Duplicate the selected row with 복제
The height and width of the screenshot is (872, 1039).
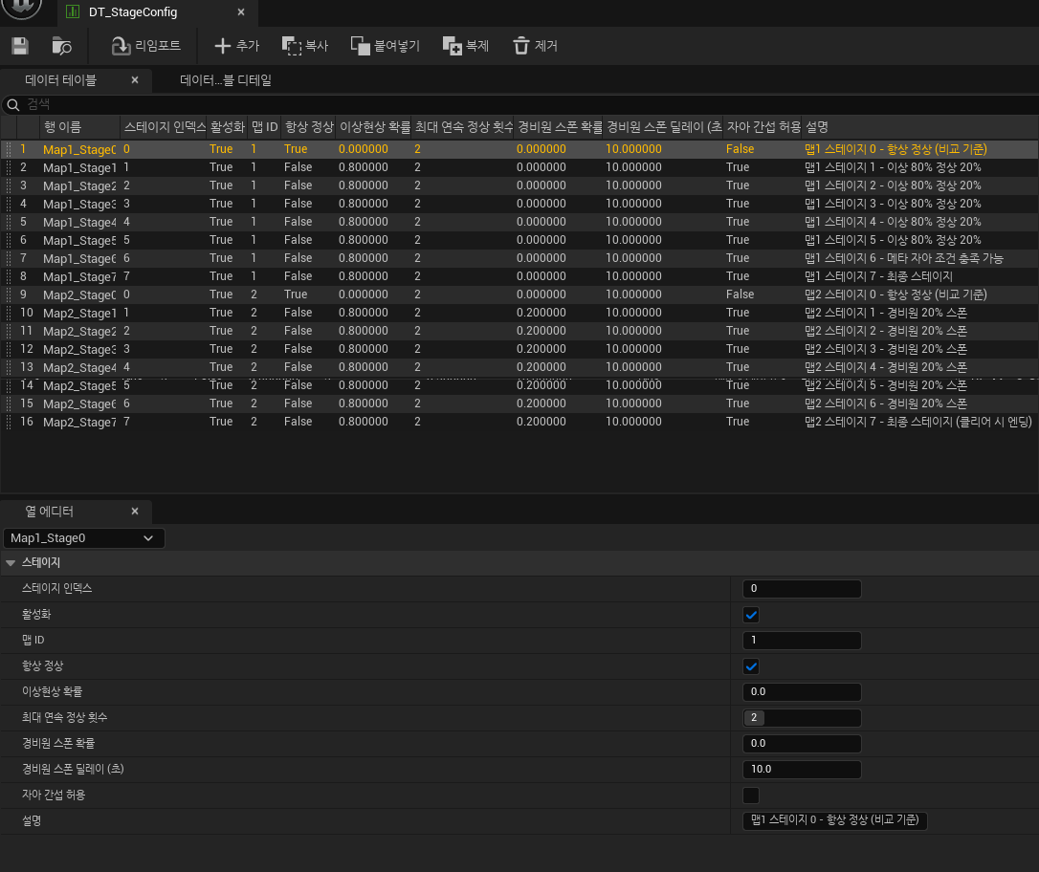pyautogui.click(x=465, y=46)
